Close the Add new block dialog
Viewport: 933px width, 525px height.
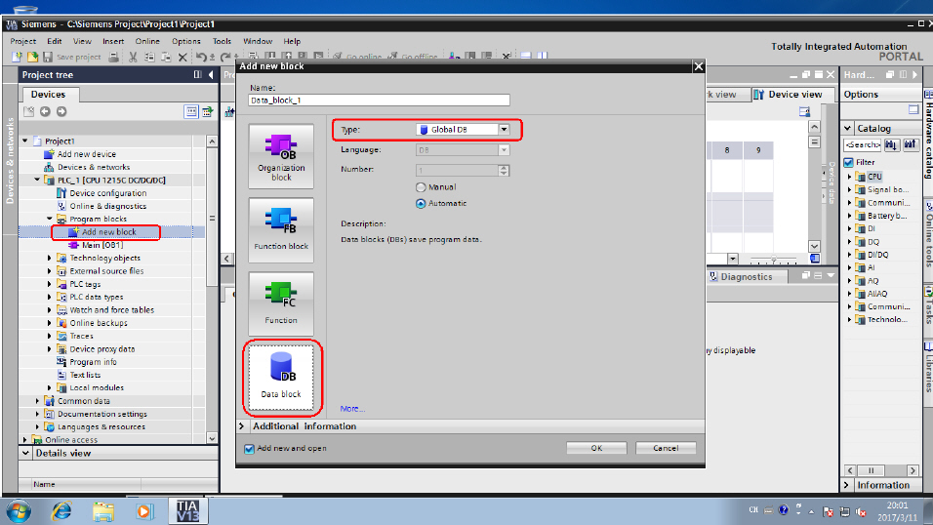click(699, 66)
